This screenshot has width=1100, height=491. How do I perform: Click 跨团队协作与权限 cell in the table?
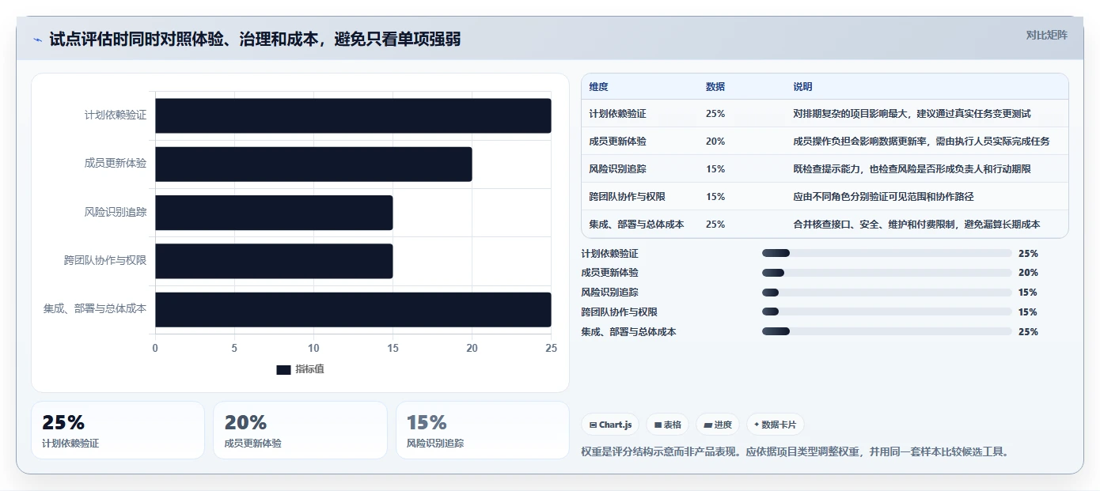coord(627,197)
